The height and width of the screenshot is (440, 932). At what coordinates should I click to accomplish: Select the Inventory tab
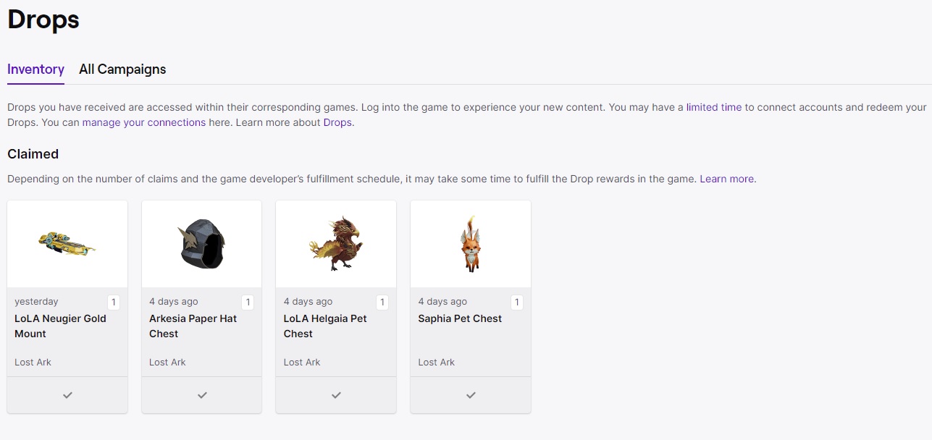[35, 69]
